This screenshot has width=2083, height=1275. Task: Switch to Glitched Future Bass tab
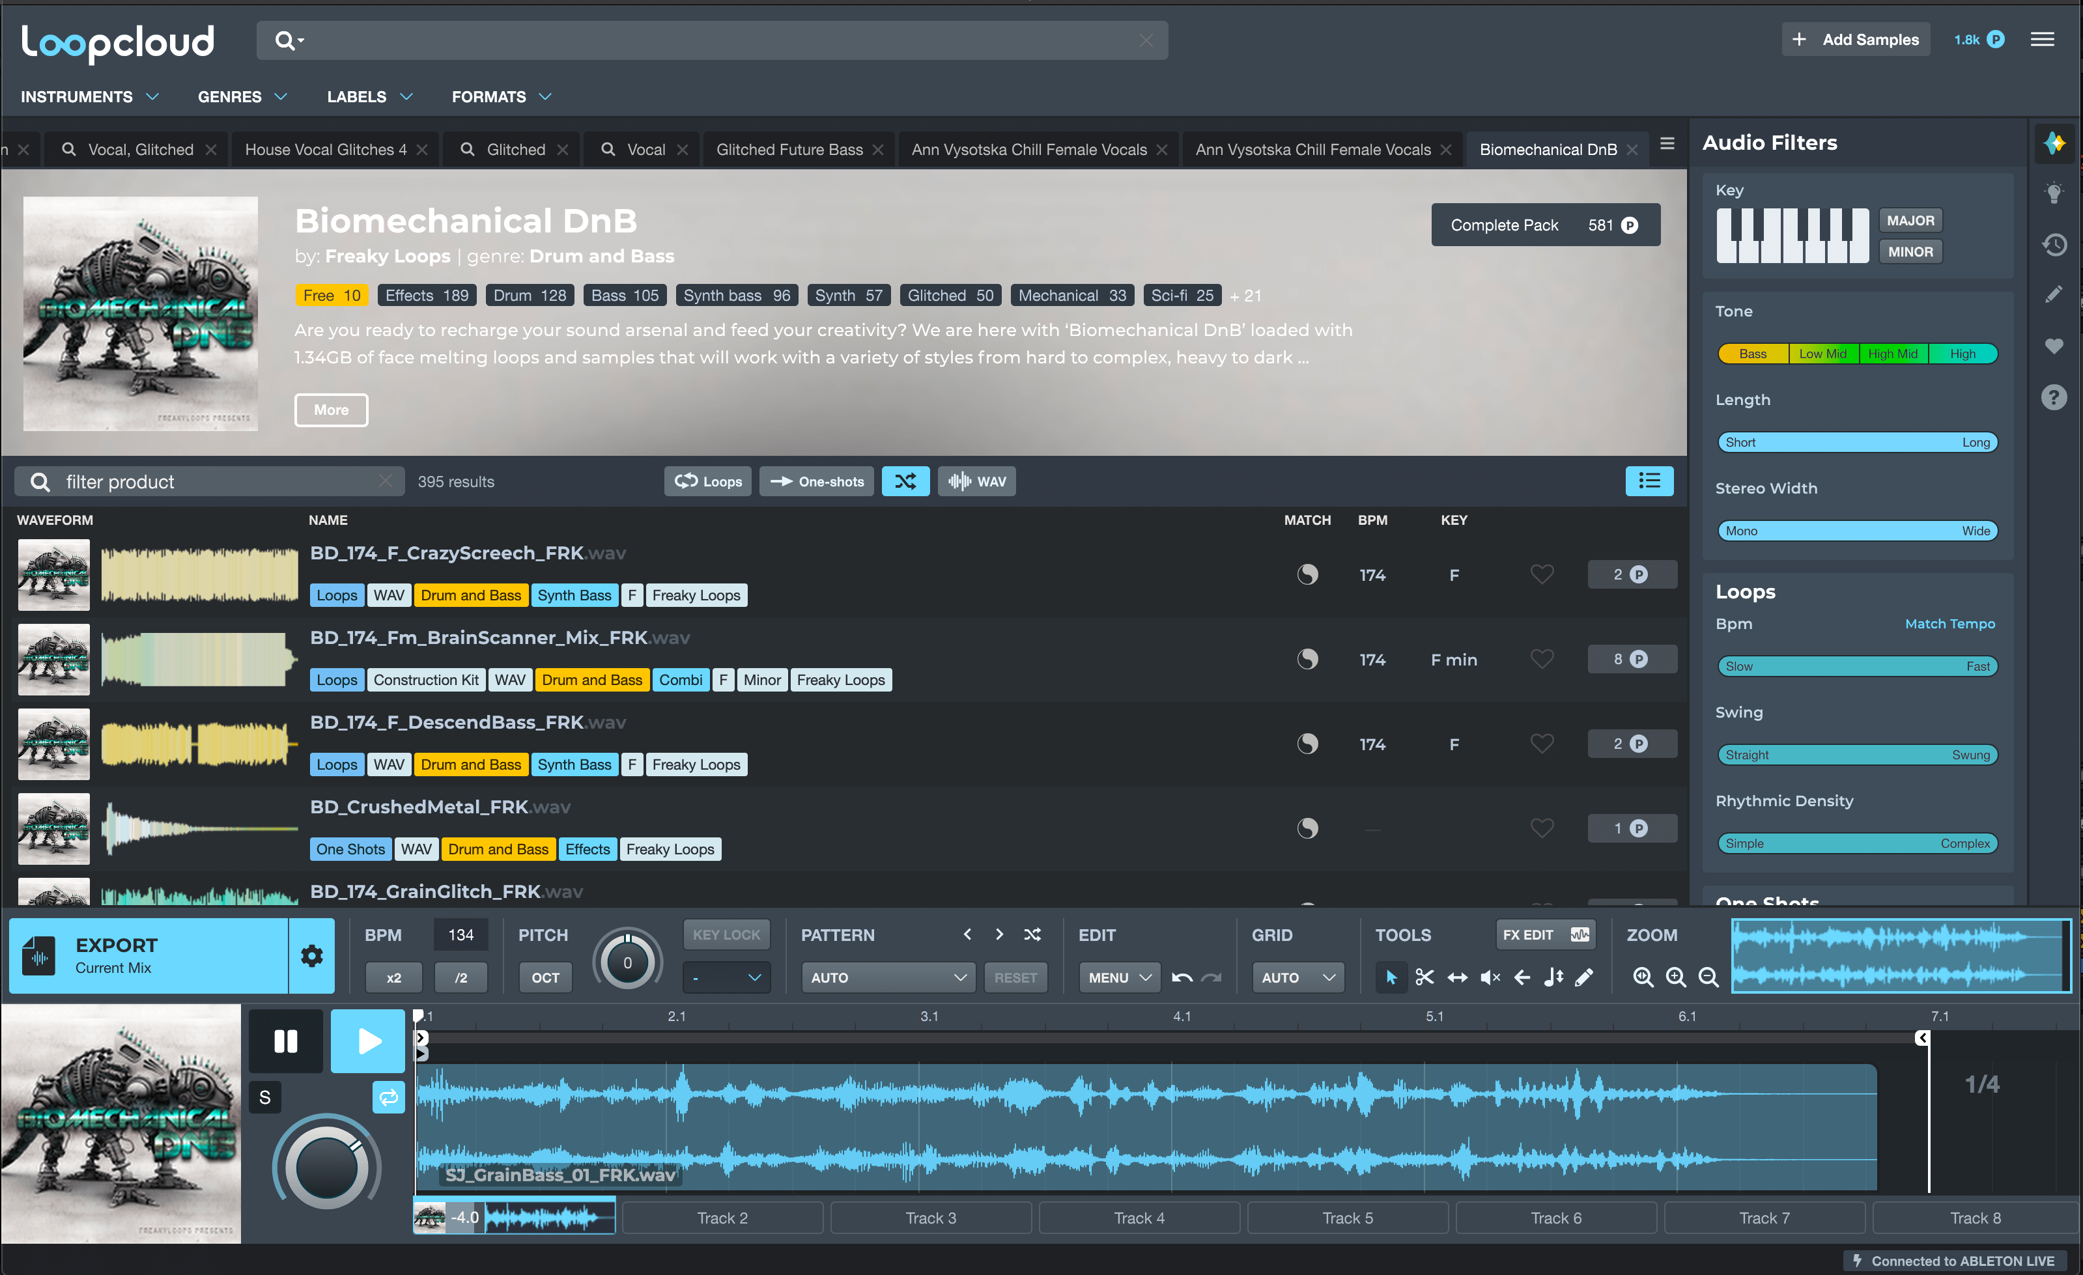(789, 150)
